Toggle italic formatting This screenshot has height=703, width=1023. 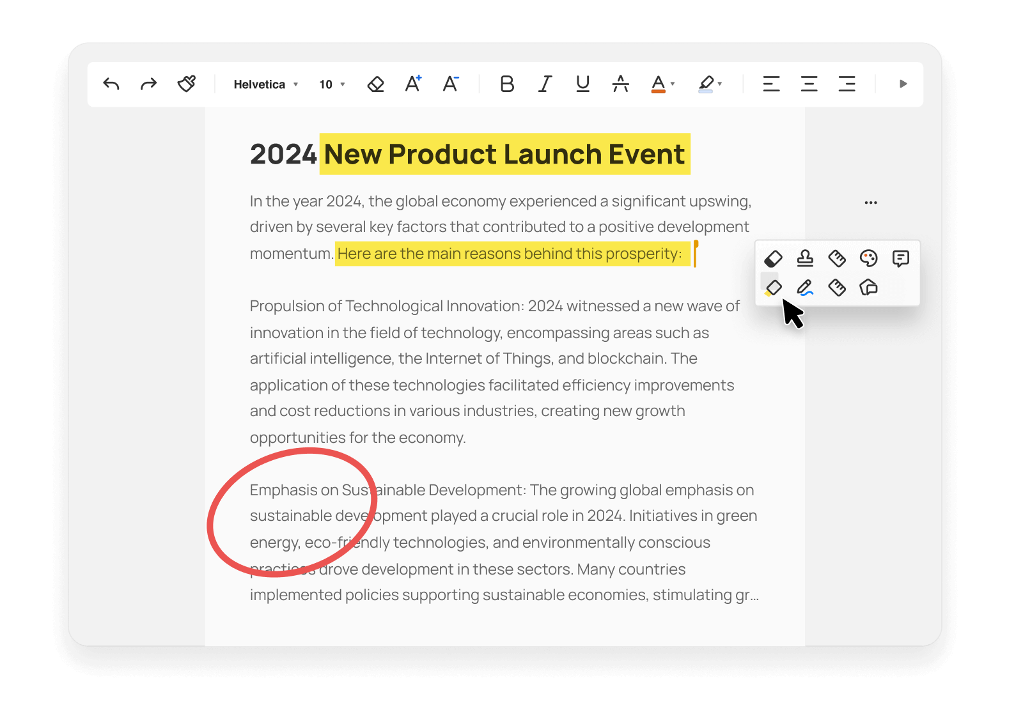tap(545, 84)
